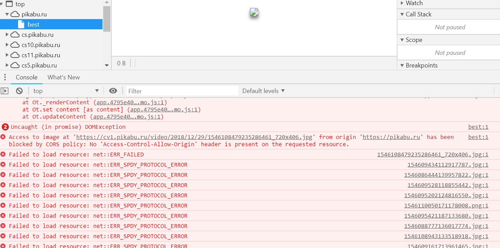This screenshot has height=248, width=500.
Task: Expand the cs5.pikabu.ru domain node
Action: (x=7, y=65)
